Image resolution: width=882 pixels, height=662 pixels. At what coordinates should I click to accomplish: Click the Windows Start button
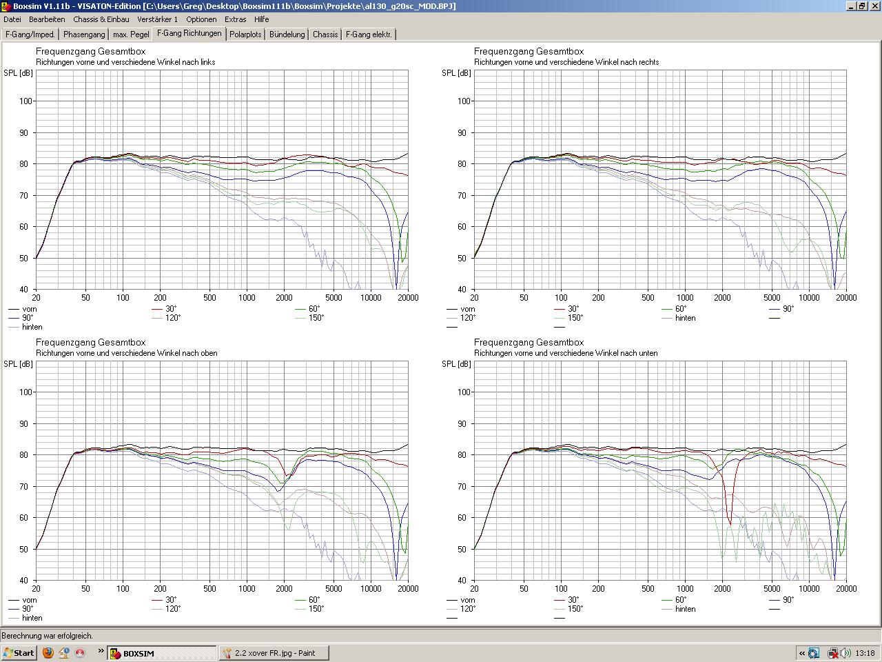19,653
